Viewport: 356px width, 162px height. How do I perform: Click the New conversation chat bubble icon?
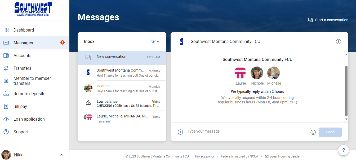tap(88, 58)
